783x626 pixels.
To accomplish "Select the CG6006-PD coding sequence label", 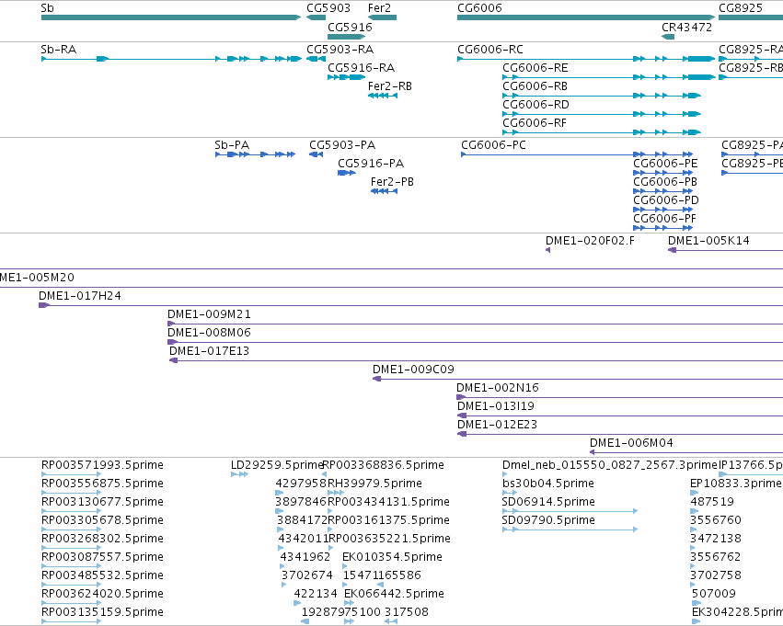I will pyautogui.click(x=666, y=200).
